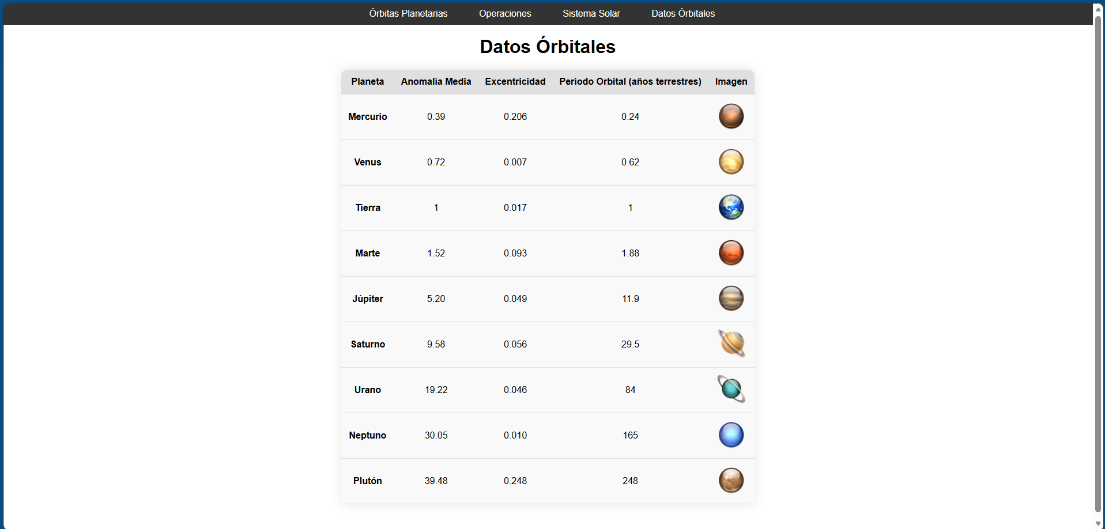Click Saturno orbital period 29.5
This screenshot has width=1105, height=529.
pyautogui.click(x=630, y=345)
